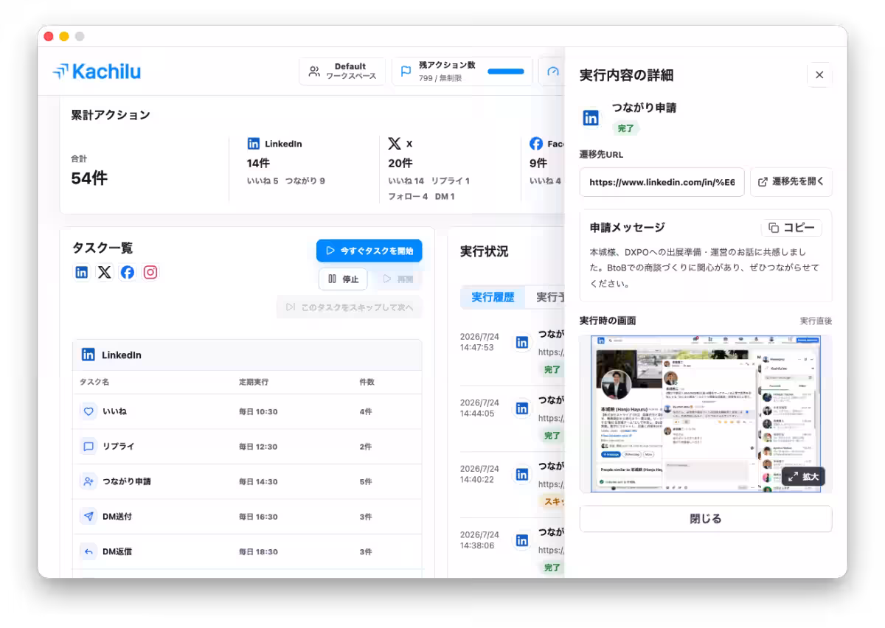
Task: Filter tasks by the Instagram icon
Action: pos(150,272)
